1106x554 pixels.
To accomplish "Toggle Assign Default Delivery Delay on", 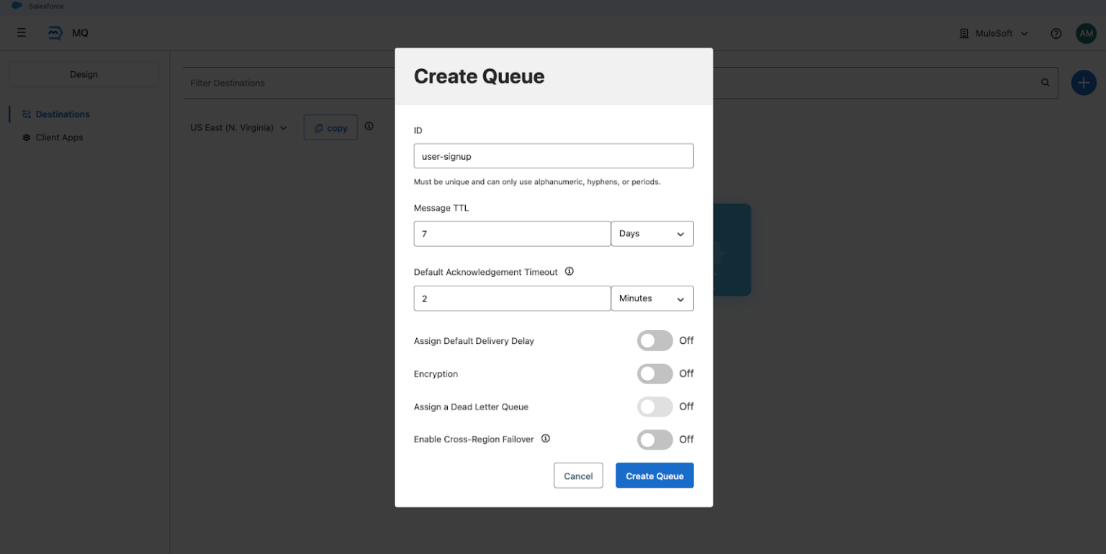I will [655, 340].
